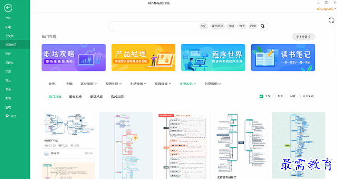
Task: Open the 职场攻略 topic banner
Action: 74,58
